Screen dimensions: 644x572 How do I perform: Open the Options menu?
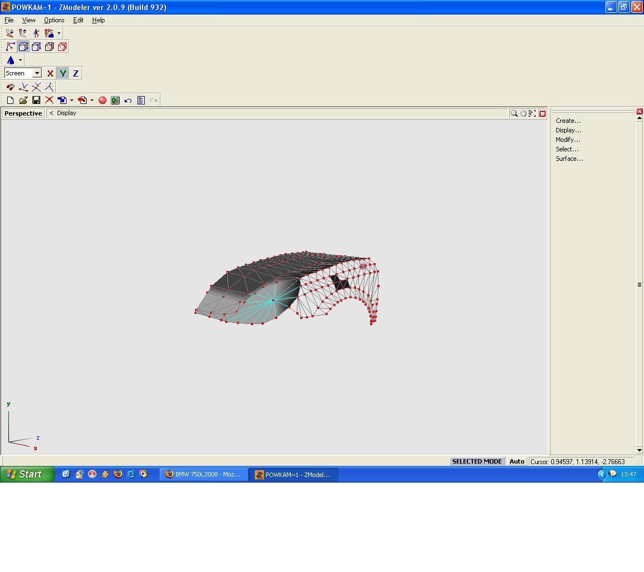point(54,20)
